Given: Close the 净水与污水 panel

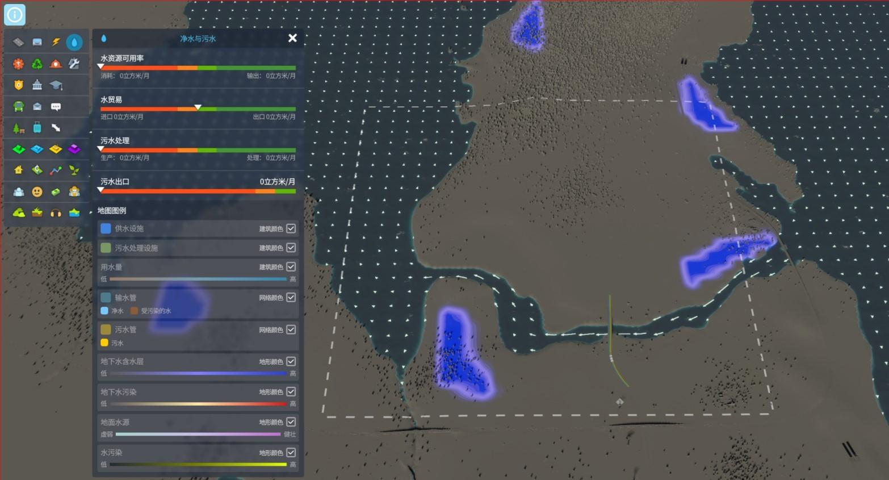Looking at the screenshot, I should pyautogui.click(x=292, y=38).
